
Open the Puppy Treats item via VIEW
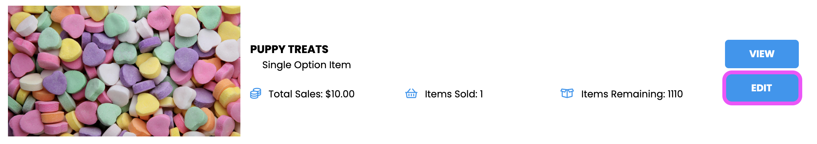[x=762, y=54]
